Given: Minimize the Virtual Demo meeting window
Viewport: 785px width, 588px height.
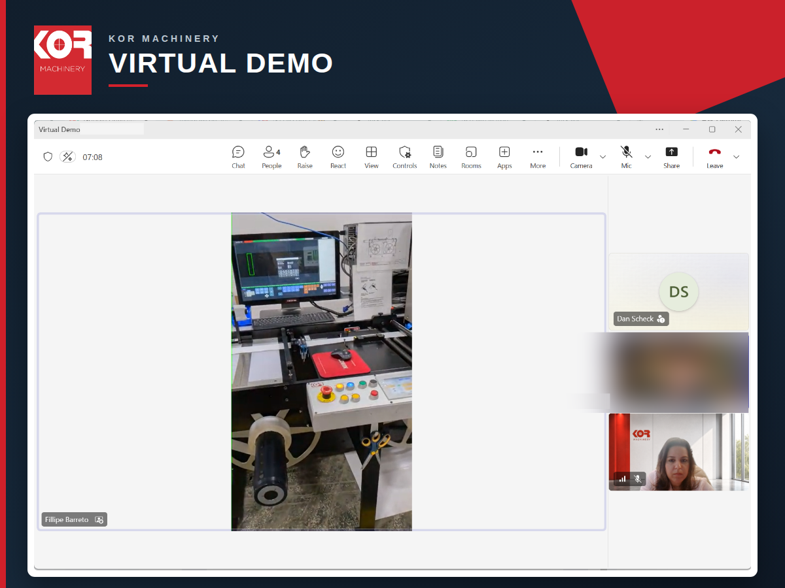Looking at the screenshot, I should [686, 129].
